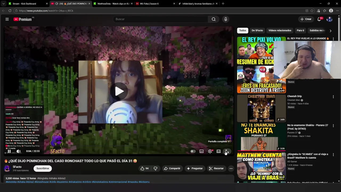Image resolution: width=341 pixels, height=192 pixels.
Task: Pause the video with the pause button
Action: tap(9, 151)
